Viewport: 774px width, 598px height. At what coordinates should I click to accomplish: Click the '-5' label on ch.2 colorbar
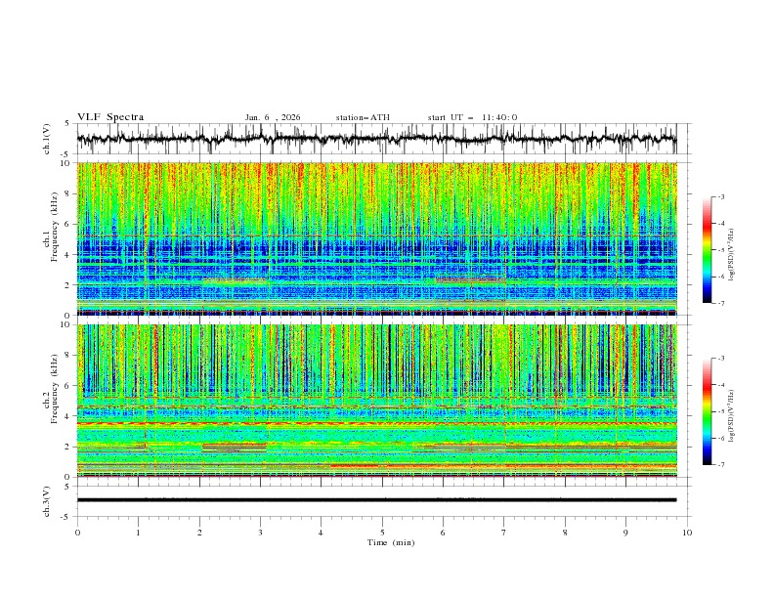pyautogui.click(x=721, y=411)
